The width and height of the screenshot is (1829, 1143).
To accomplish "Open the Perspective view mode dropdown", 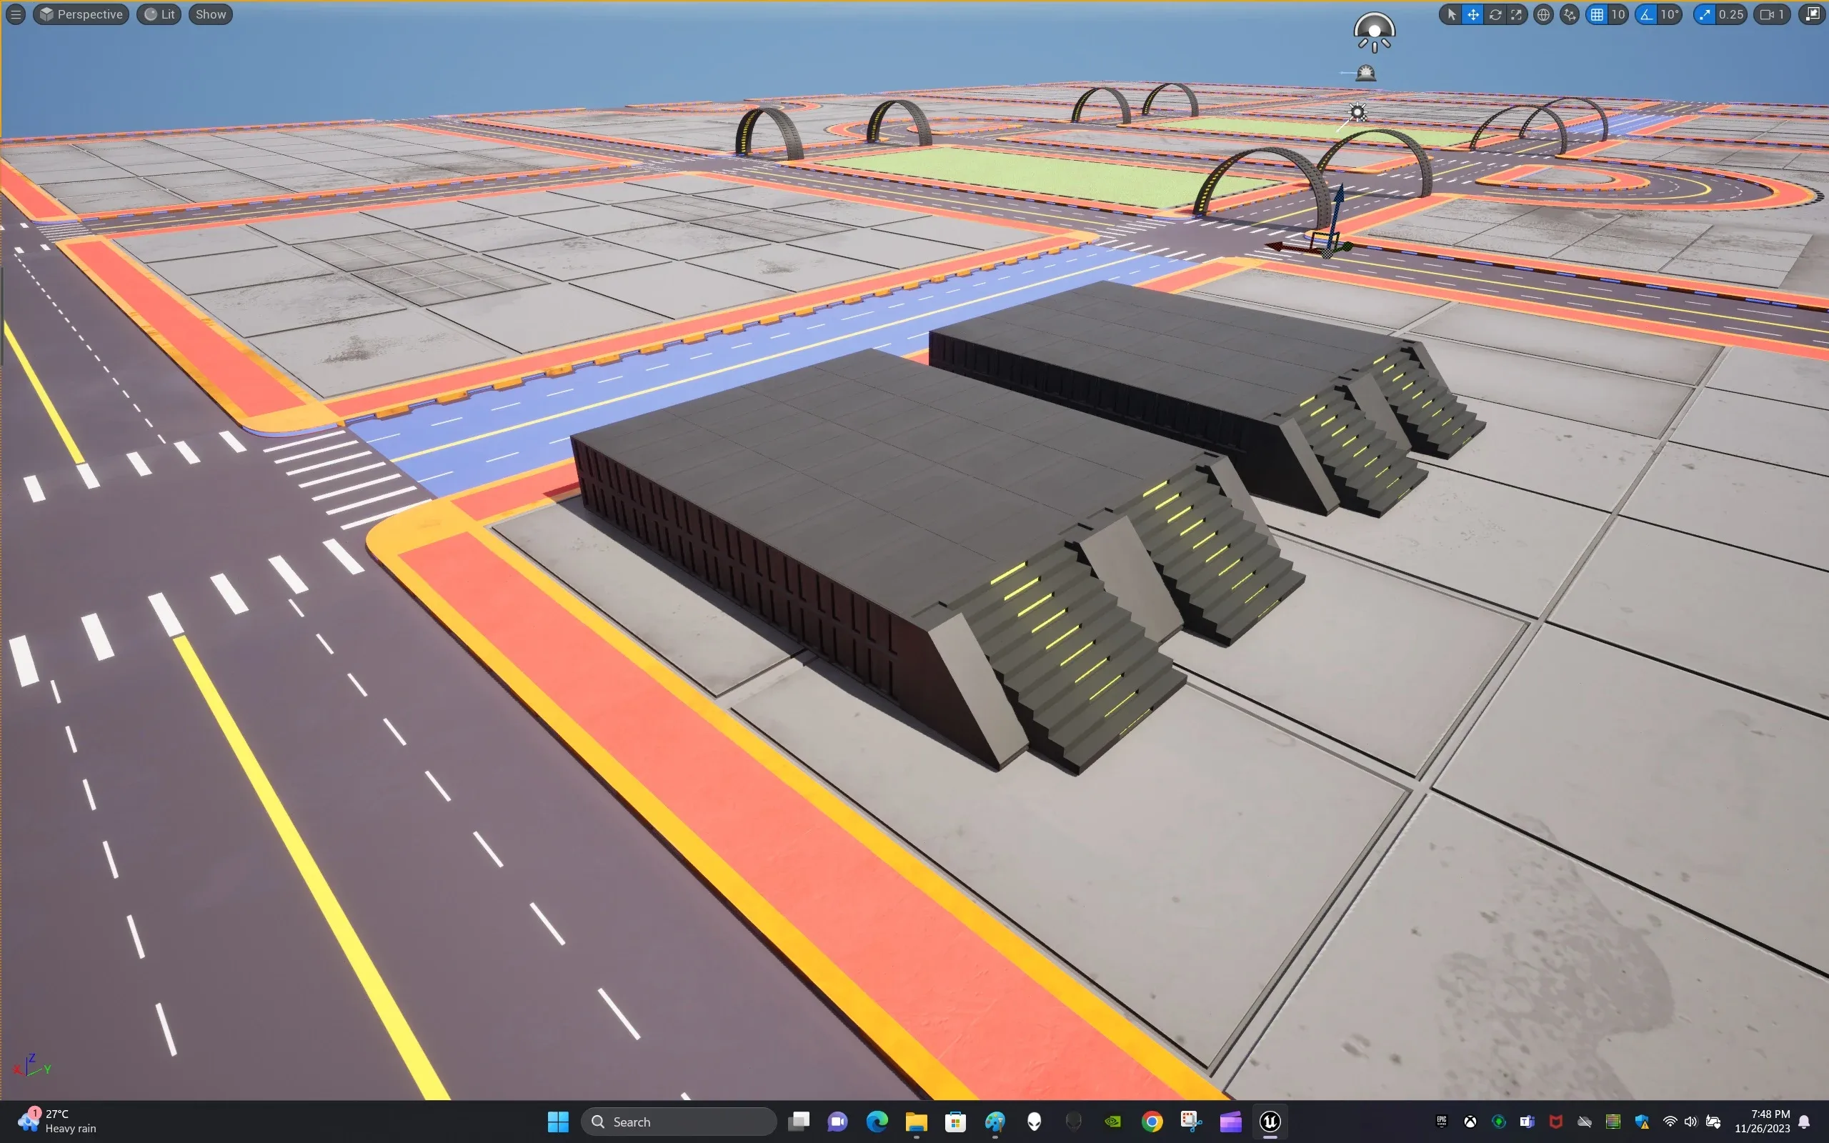I will point(81,14).
